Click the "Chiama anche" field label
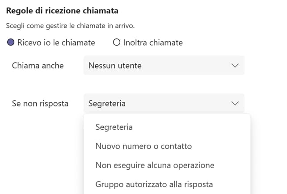Image resolution: width=287 pixels, height=194 pixels. point(38,66)
